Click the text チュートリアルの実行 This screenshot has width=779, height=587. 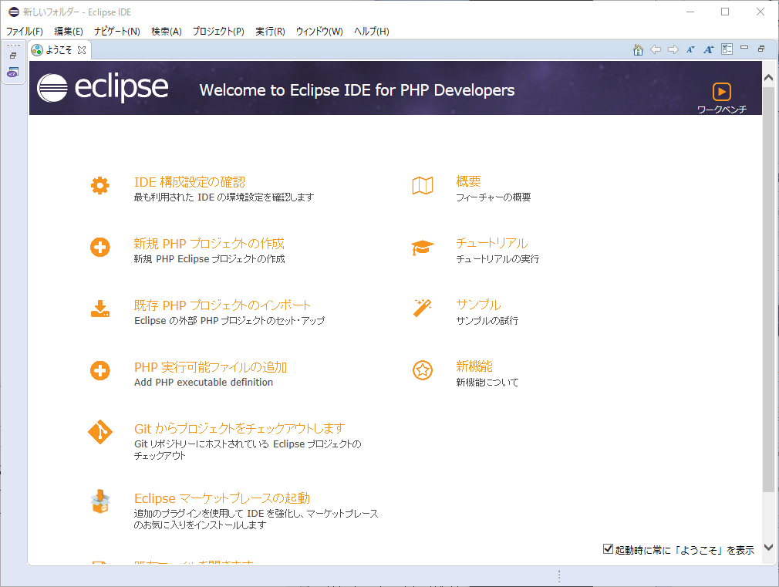(x=497, y=259)
